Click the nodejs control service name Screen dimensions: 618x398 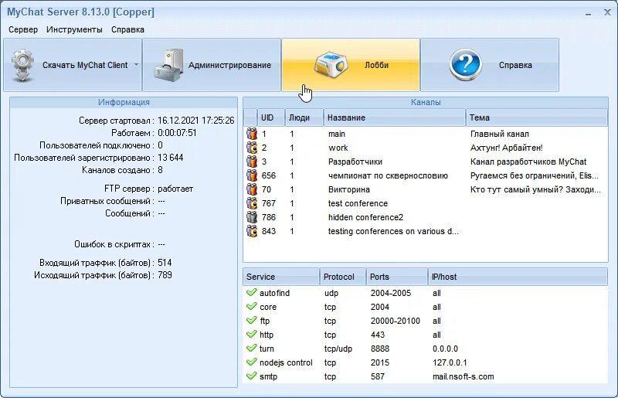tap(286, 362)
